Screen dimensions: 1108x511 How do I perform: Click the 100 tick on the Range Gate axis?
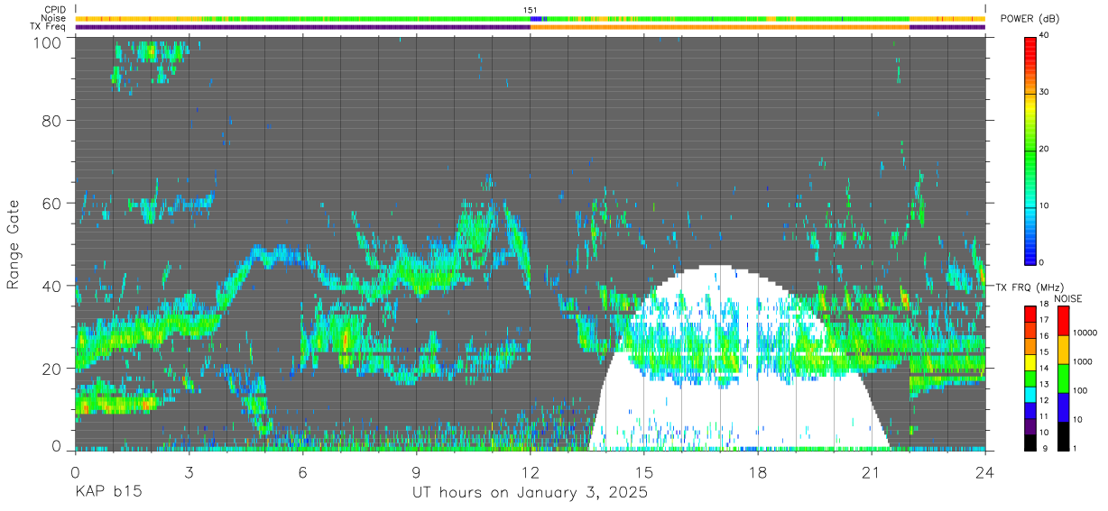click(49, 41)
